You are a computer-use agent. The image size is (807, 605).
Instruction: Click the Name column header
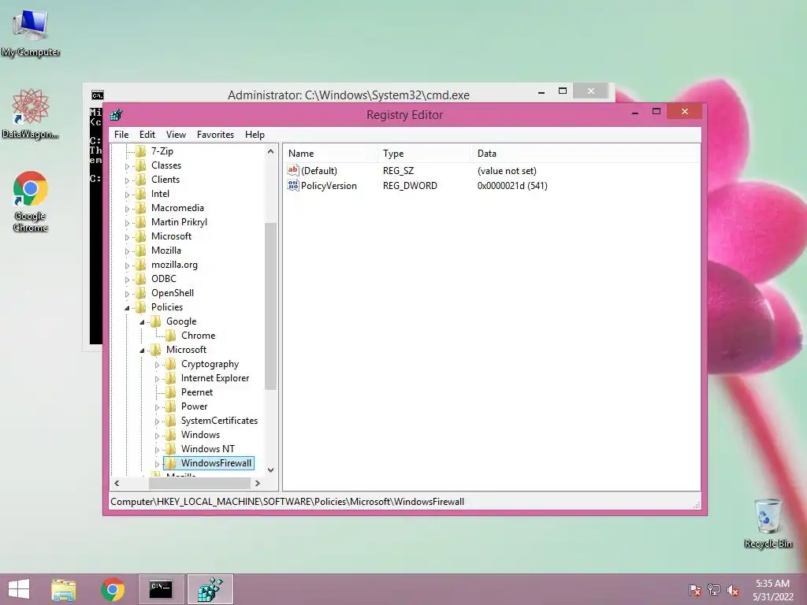point(330,154)
